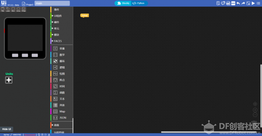Image resolution: width=262 pixels, height=136 pixels.
Task: Click the red power button on device preview
Action: (x=5, y=31)
